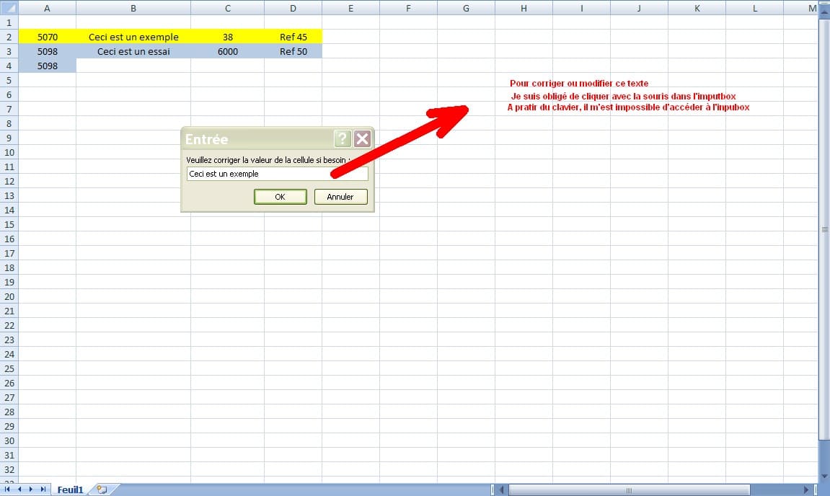Select column A header

click(47, 8)
